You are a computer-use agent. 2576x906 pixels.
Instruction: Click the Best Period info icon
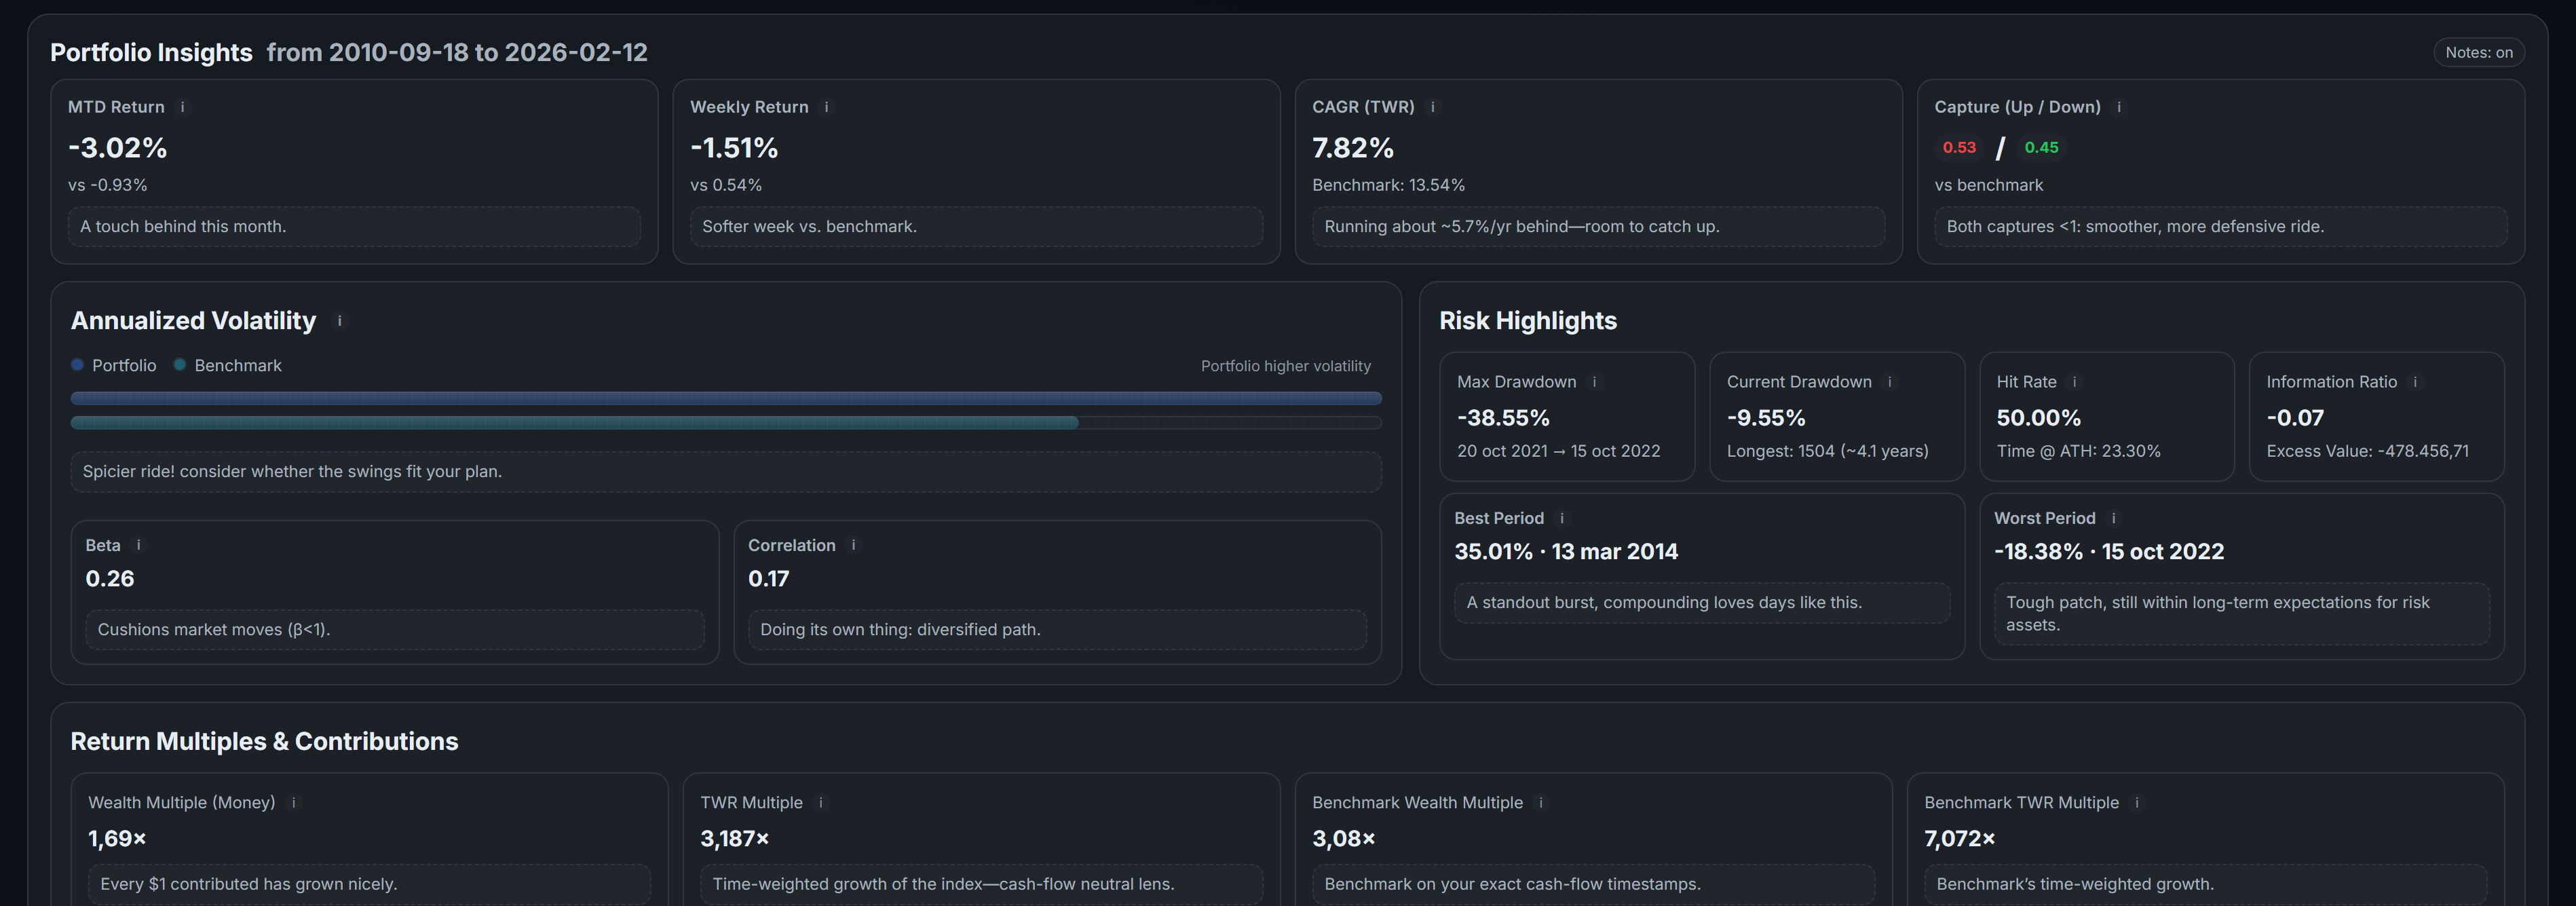[1562, 518]
